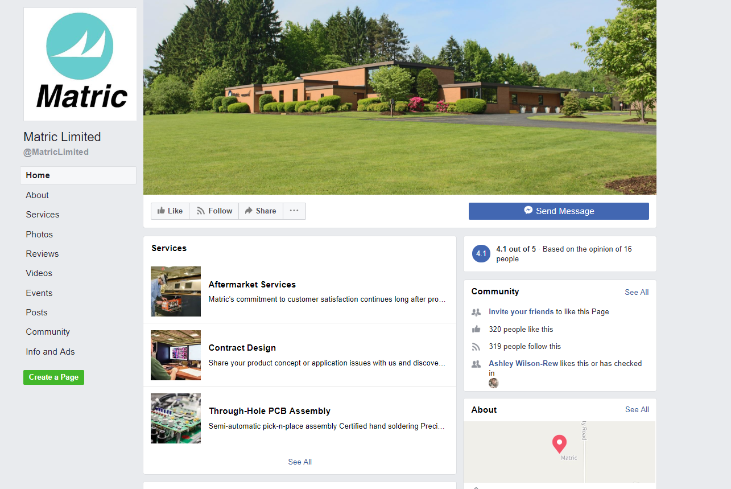Click the Like thumbs-up button

tap(170, 211)
